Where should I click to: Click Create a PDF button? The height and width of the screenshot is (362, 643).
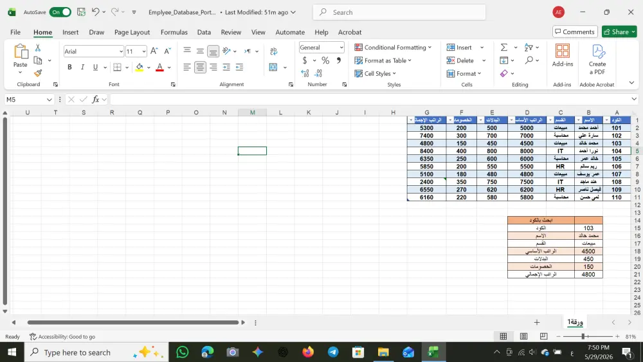[597, 59]
